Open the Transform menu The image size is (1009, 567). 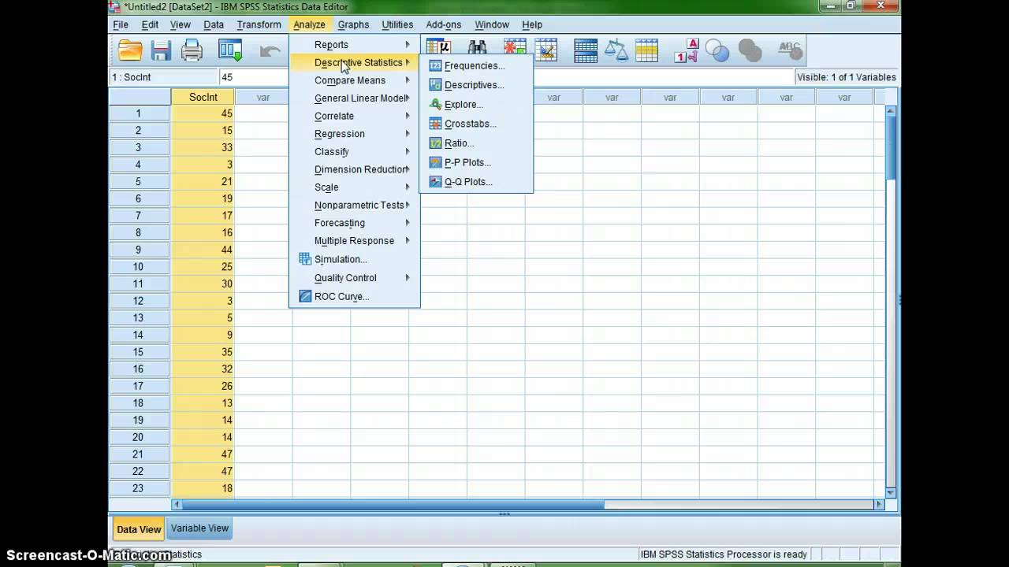point(259,25)
